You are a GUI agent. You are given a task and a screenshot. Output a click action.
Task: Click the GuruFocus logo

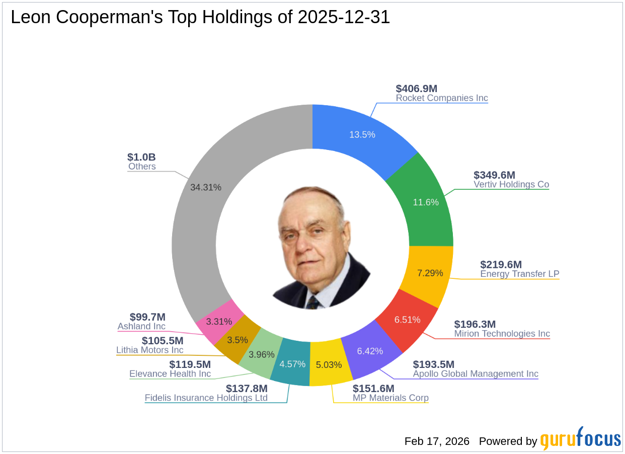pyautogui.click(x=581, y=439)
